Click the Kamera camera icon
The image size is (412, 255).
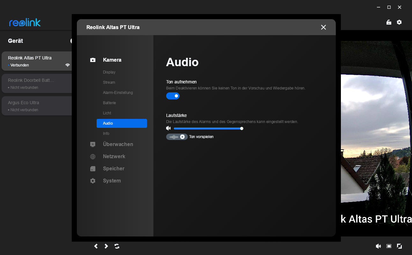93,60
